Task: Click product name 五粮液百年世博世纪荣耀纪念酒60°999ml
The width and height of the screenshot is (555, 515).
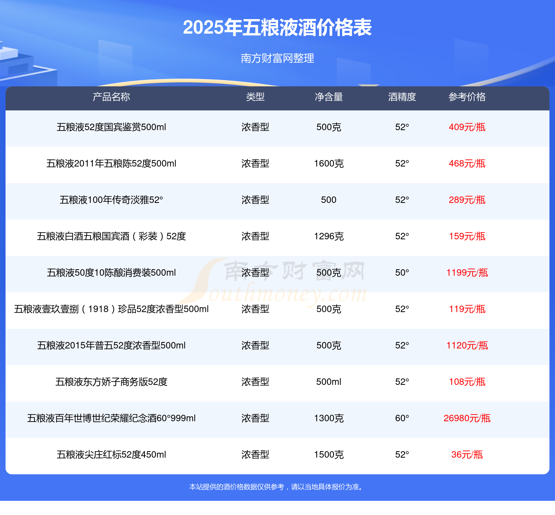Action: click(x=111, y=418)
